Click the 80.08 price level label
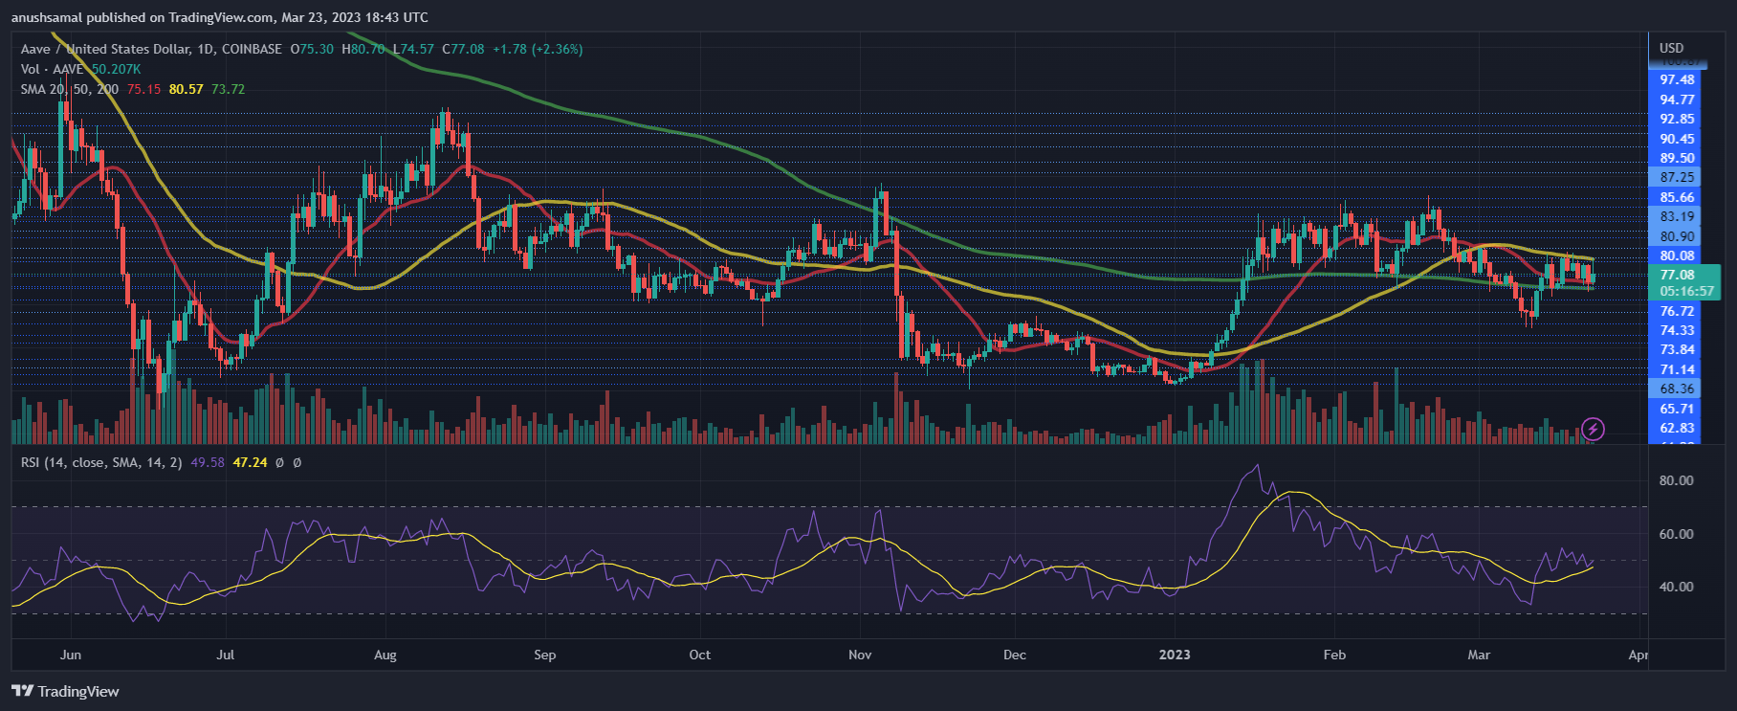Screen dimensions: 1737x711 click(1678, 256)
